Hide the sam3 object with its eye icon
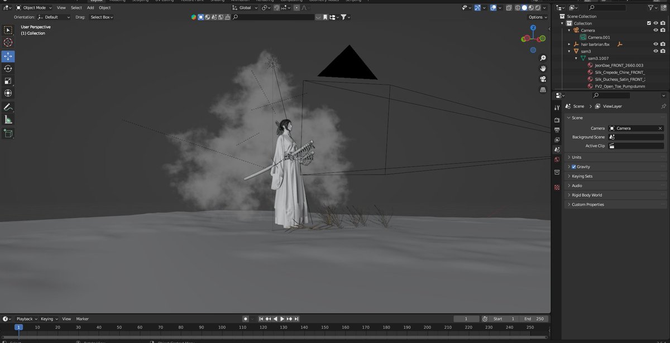Screen dimensions: 670x343 click(656, 51)
